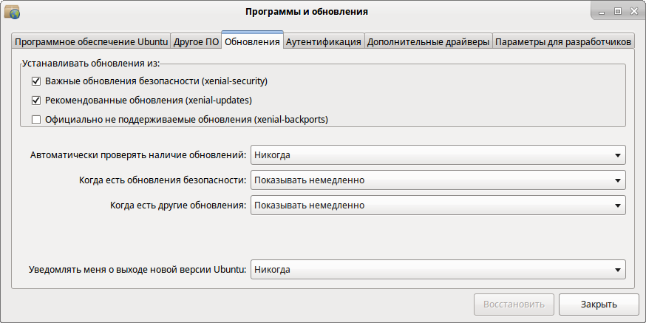Open the other updates notification dropdown
The image size is (646, 323).
[438, 205]
